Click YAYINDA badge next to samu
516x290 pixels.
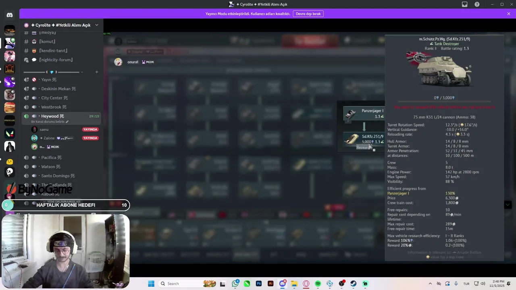(x=90, y=129)
